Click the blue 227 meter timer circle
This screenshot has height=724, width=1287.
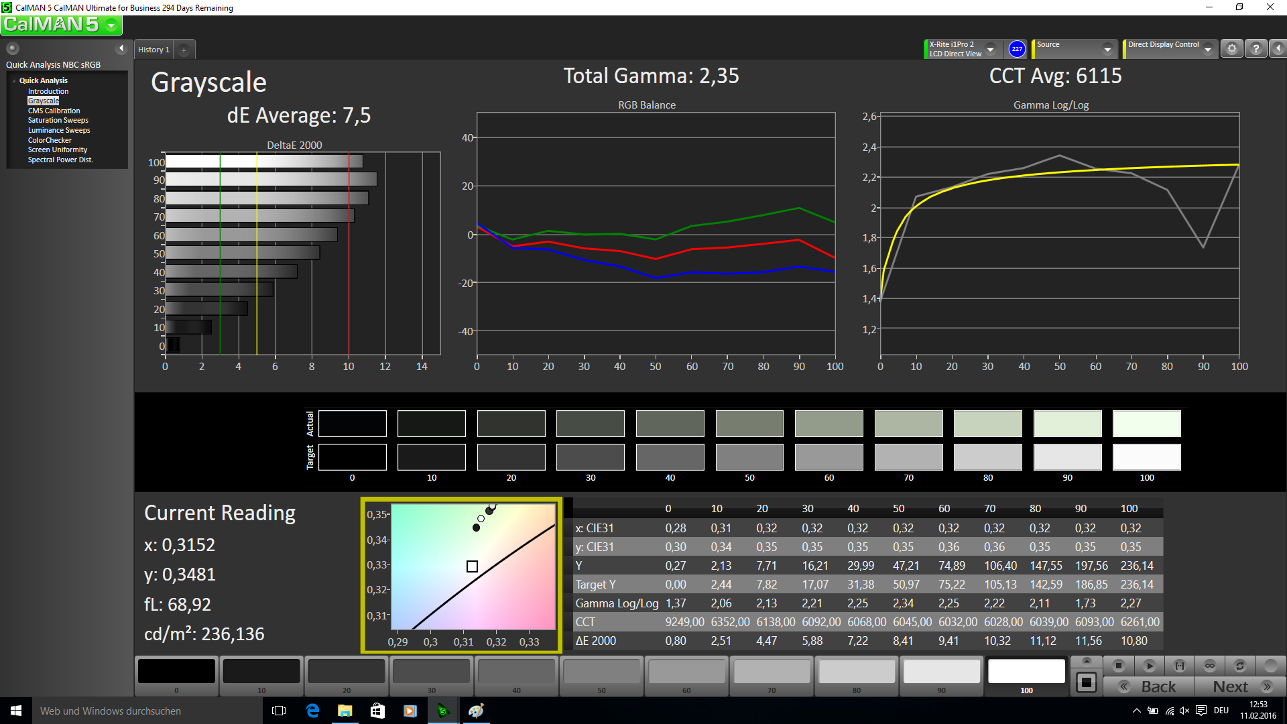[x=1017, y=49]
